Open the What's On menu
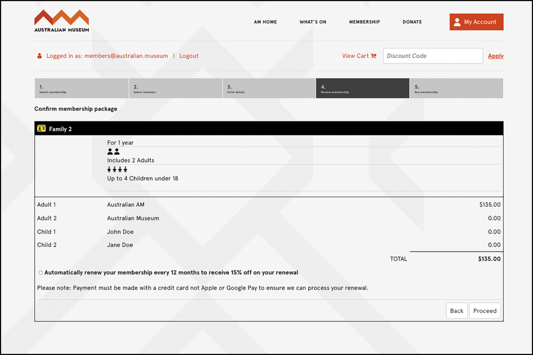Viewport: 533px width, 355px height. click(x=313, y=22)
